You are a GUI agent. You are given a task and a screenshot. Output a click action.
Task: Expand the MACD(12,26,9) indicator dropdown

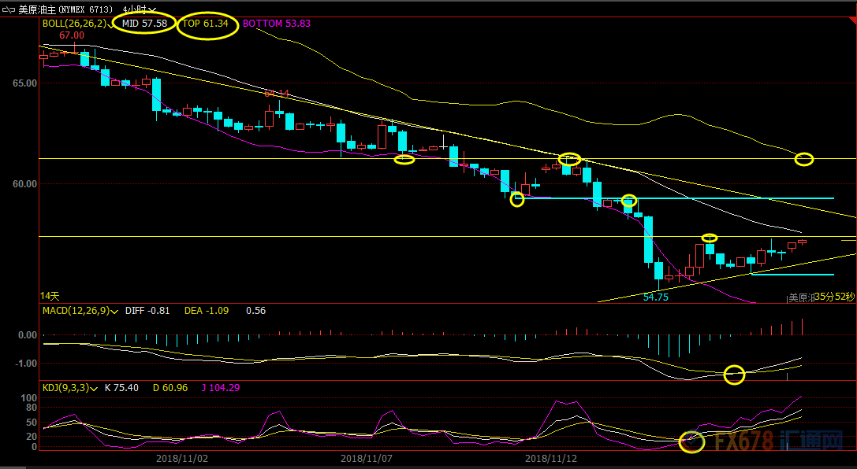coord(114,312)
